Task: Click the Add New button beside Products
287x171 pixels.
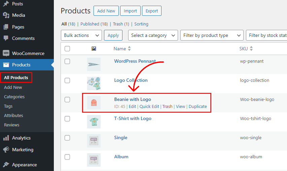Action: 106,11
